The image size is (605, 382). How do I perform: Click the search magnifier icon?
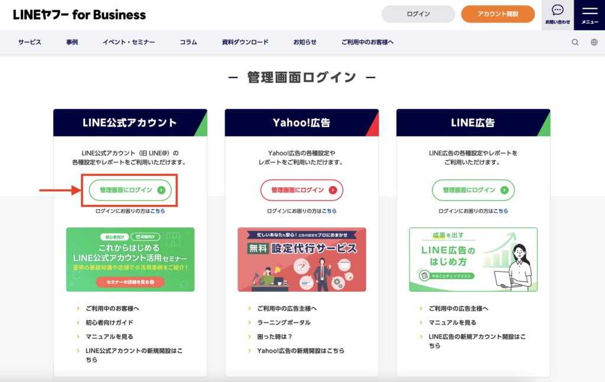[575, 43]
